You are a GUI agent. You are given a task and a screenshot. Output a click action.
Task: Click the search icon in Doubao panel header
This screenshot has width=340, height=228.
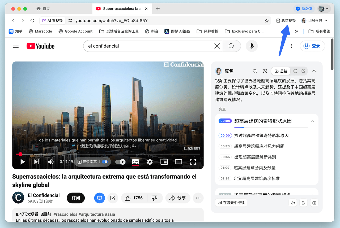[255, 71]
